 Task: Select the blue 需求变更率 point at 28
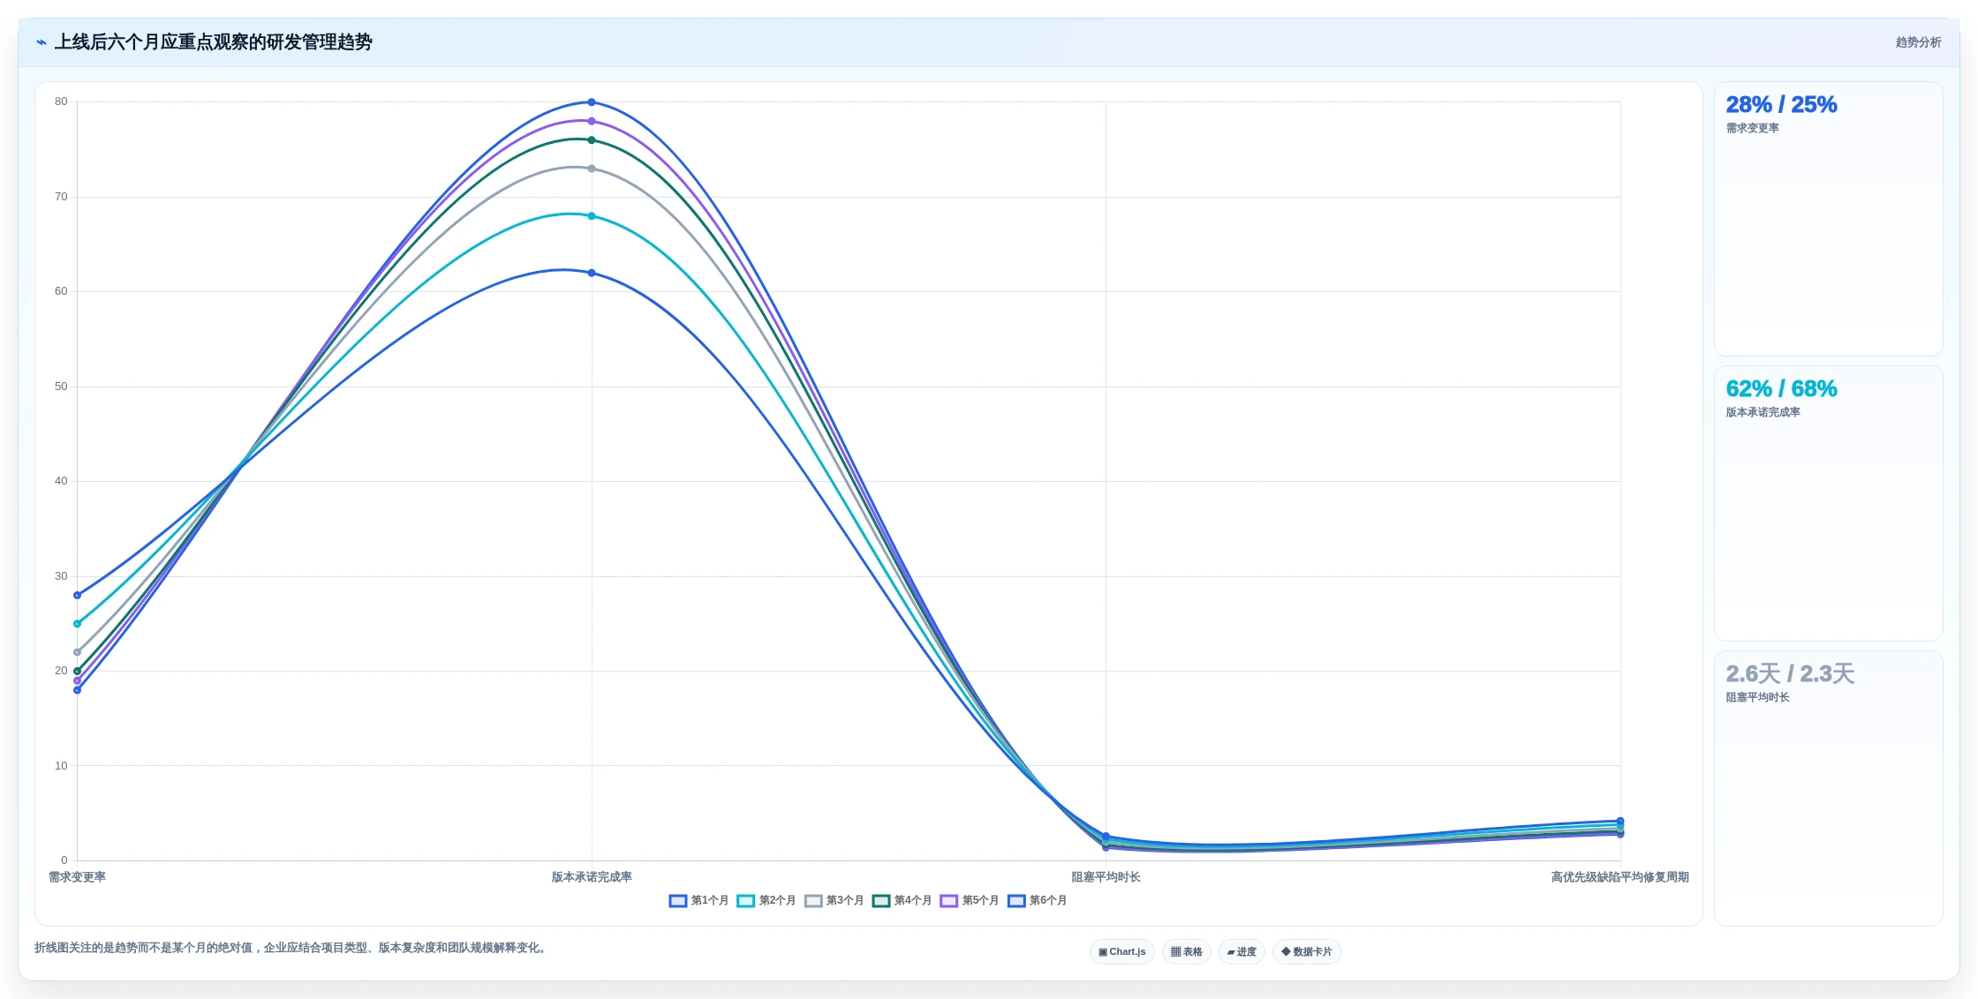(x=77, y=595)
